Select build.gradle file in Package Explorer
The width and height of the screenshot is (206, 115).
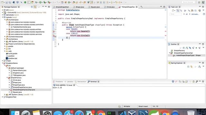pyautogui.click(x=13, y=53)
